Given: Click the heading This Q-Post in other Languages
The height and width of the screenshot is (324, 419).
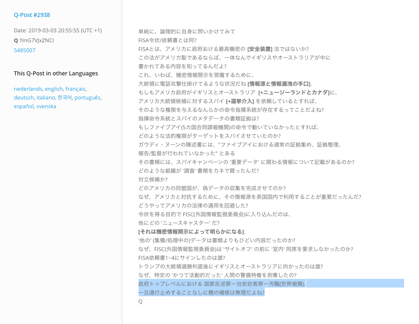Looking at the screenshot, I should [56, 73].
